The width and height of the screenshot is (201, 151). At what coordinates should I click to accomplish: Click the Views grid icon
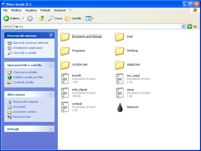point(88,18)
